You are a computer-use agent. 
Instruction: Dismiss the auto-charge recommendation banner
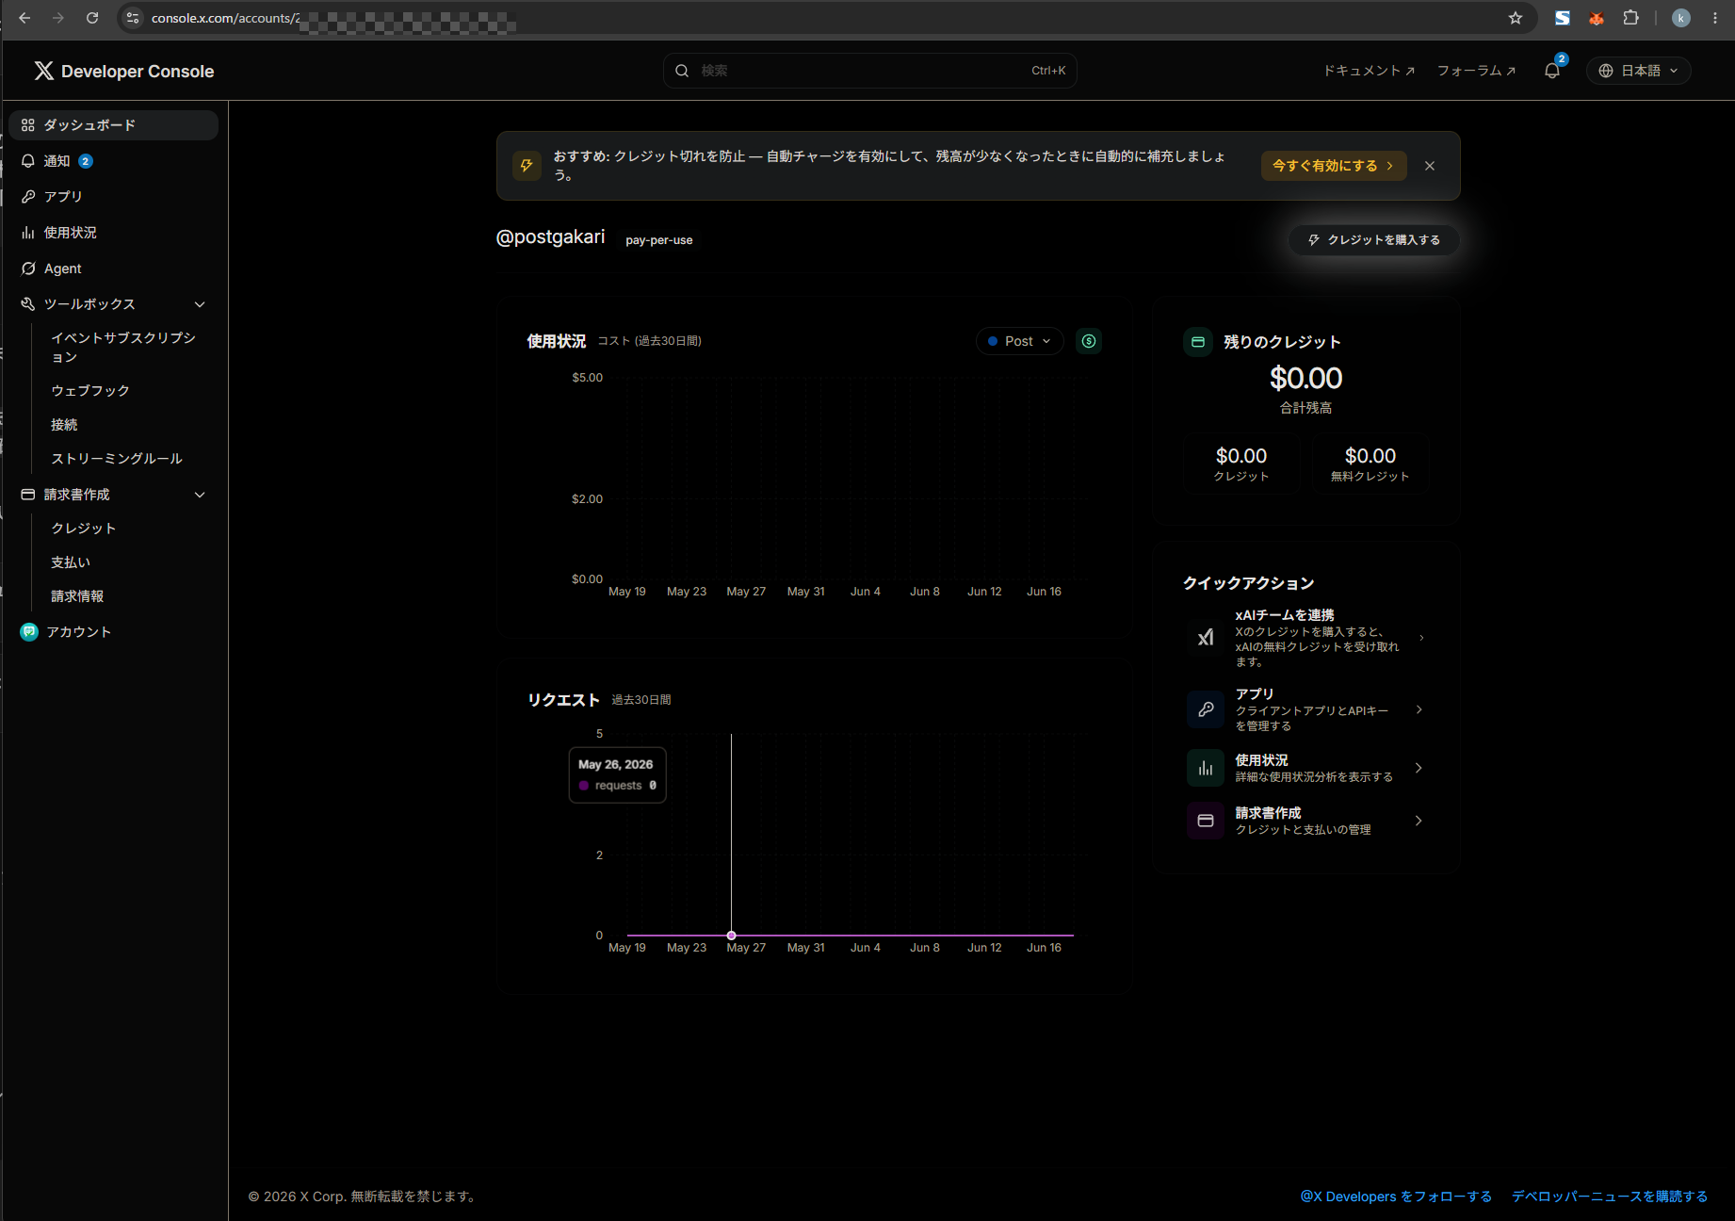1430,166
